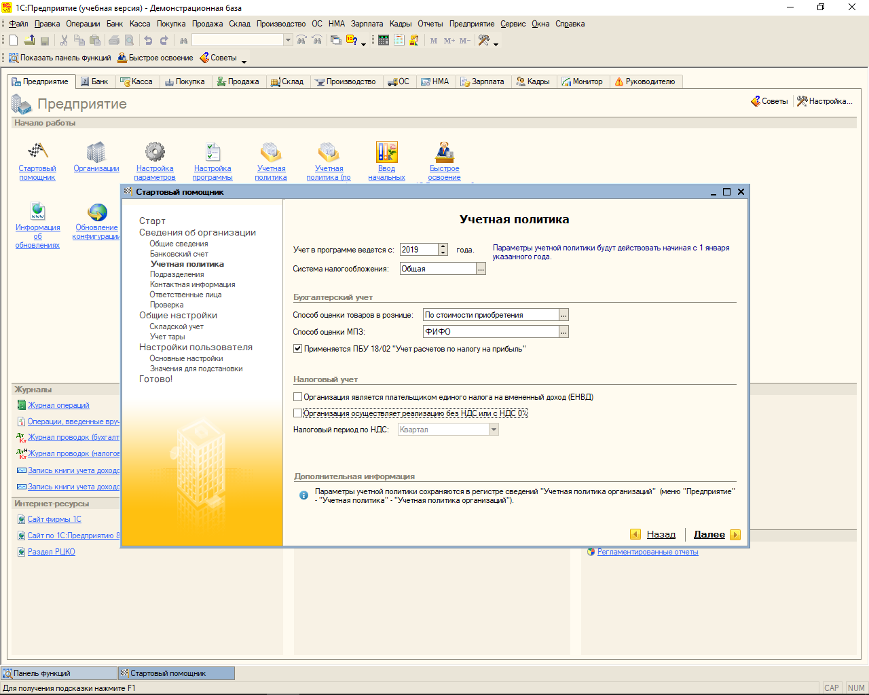The width and height of the screenshot is (869, 695).
Task: Switch to the Касса tab
Action: 136,81
